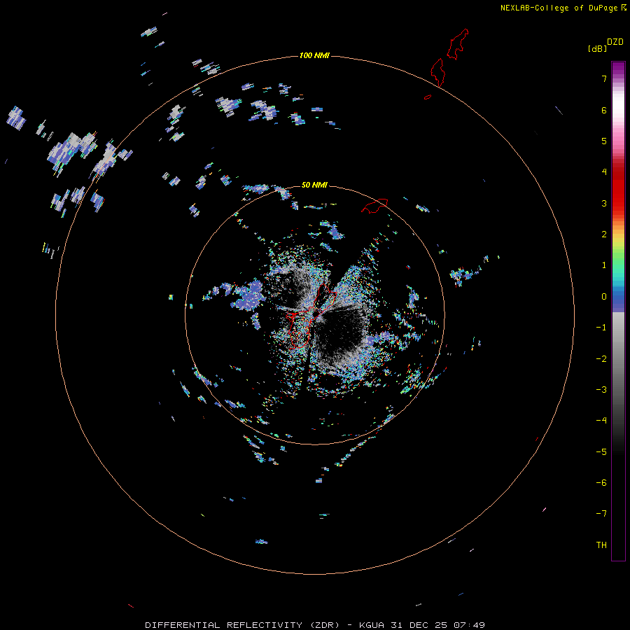
Task: Click the -6 value on the color scale
Action: point(601,483)
